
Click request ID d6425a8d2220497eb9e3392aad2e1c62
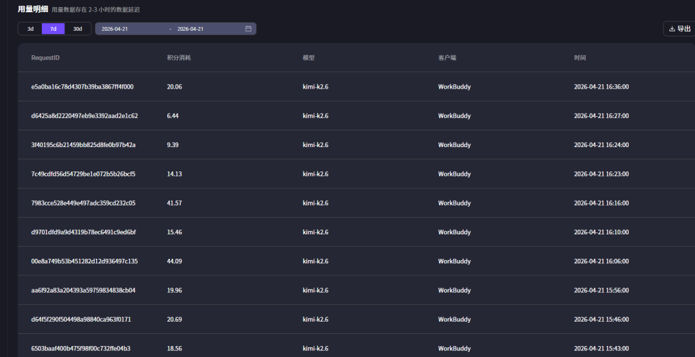pyautogui.click(x=84, y=116)
